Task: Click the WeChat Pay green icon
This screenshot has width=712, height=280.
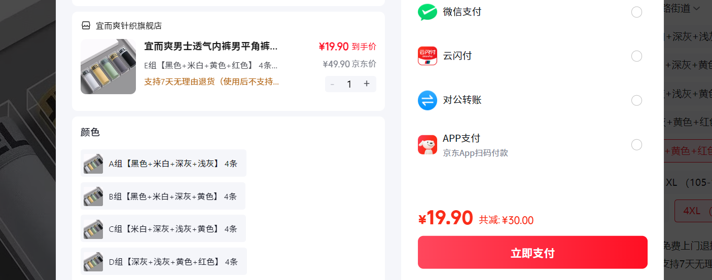Action: [x=427, y=12]
